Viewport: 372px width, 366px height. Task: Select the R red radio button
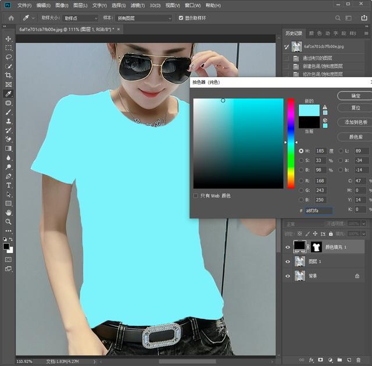[x=301, y=181]
